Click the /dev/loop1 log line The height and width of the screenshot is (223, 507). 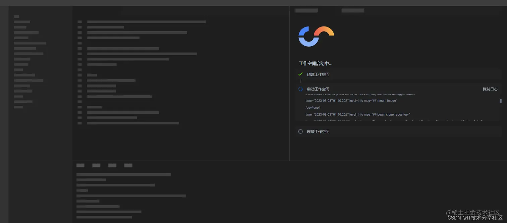[313, 108]
